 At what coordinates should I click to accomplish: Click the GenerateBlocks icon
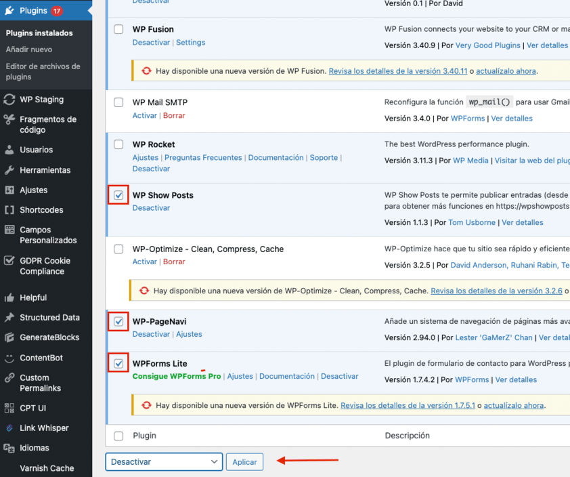(x=9, y=337)
